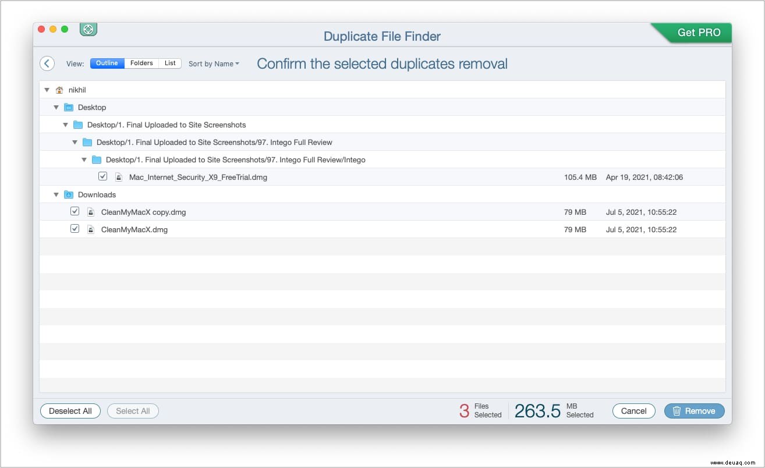The width and height of the screenshot is (765, 468).
Task: Go back with the circled arrow button
Action: pyautogui.click(x=47, y=63)
